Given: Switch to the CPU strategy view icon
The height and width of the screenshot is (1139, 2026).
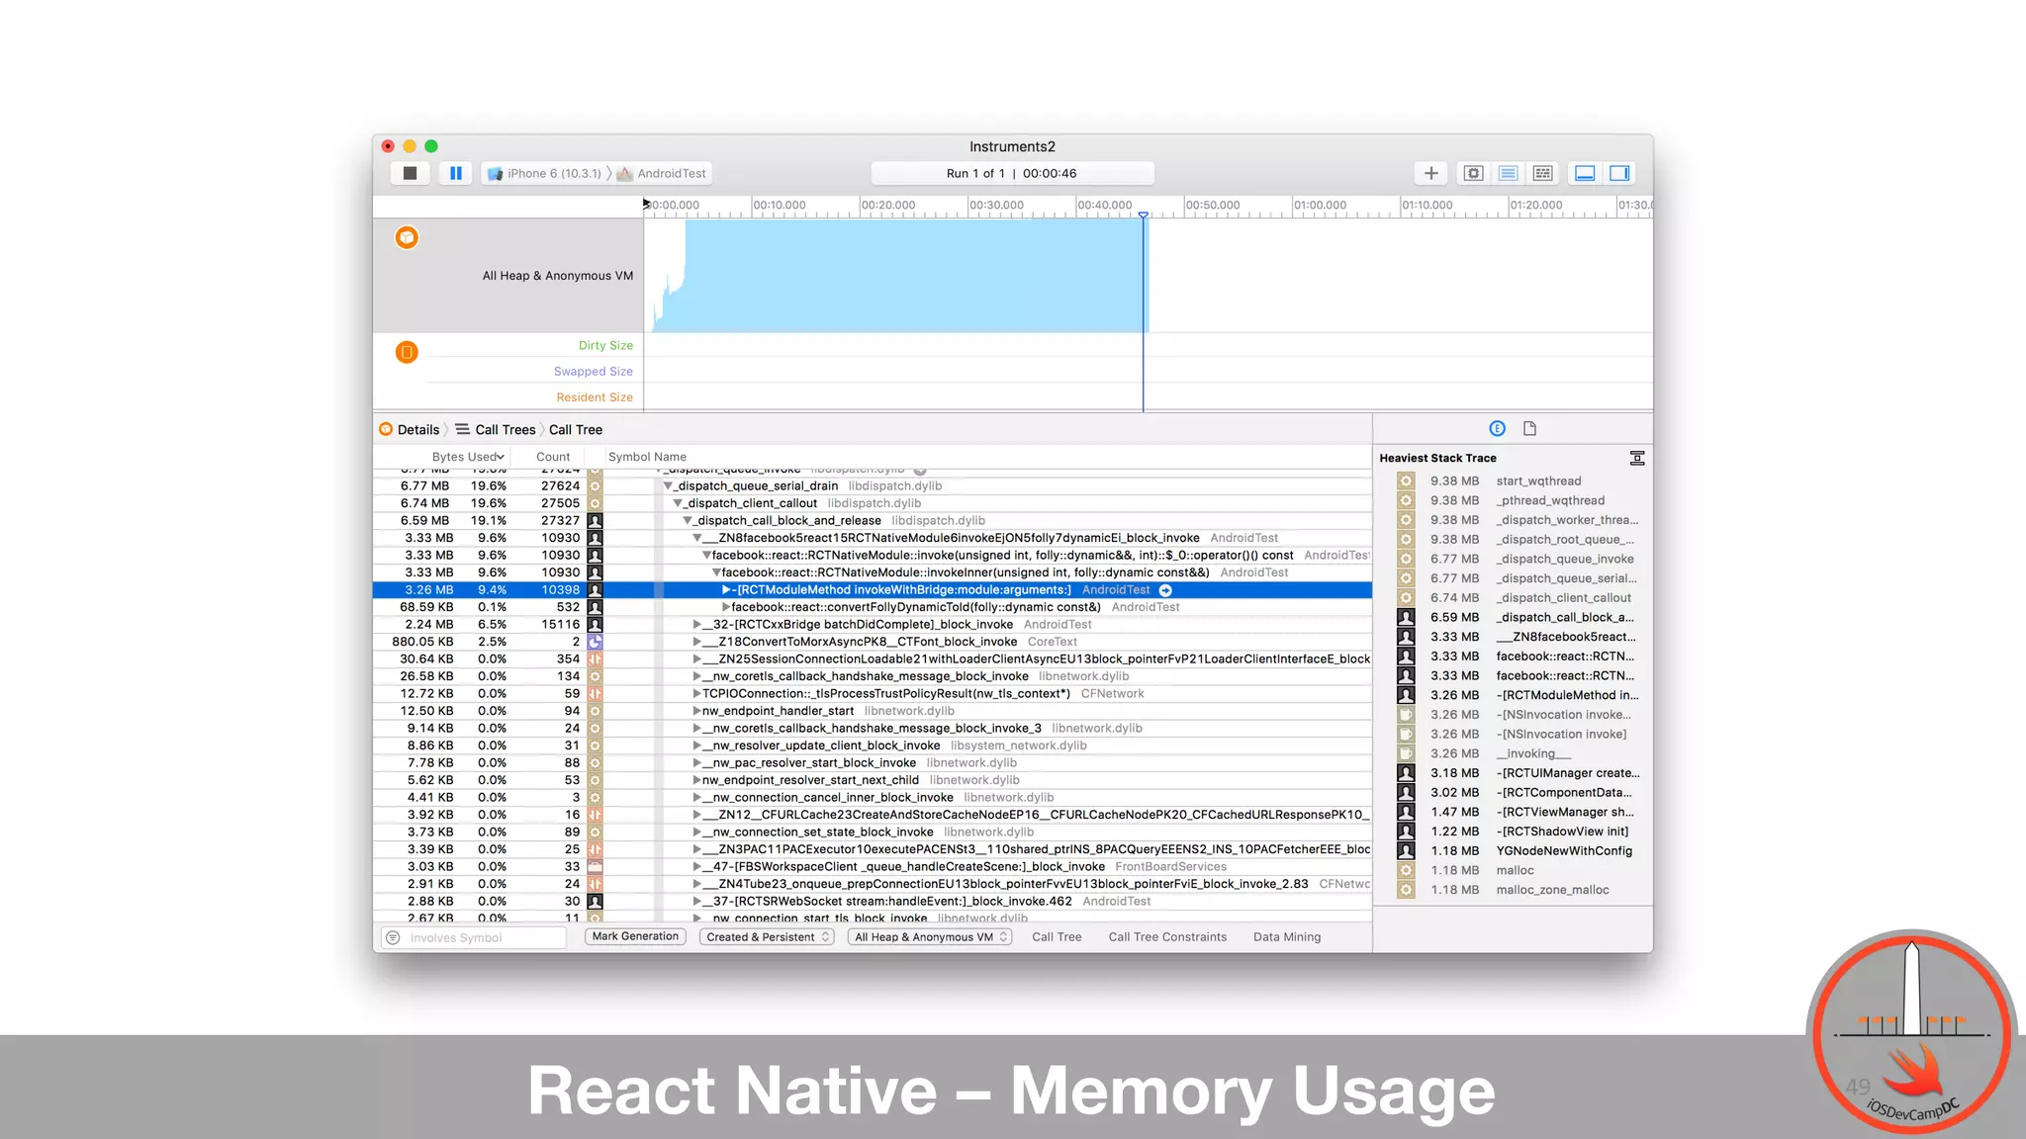Looking at the screenshot, I should pos(1474,173).
